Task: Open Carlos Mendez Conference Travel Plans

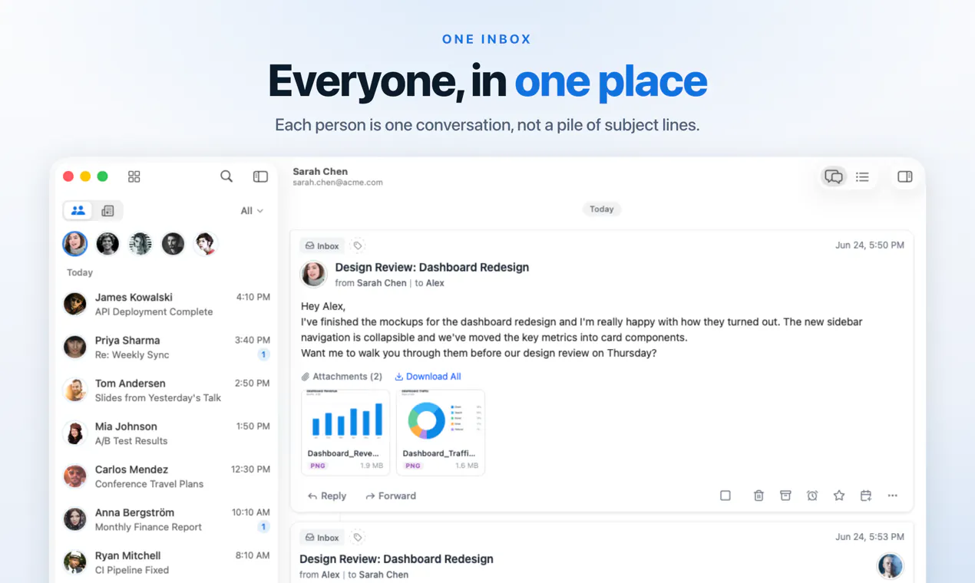Action: coord(167,476)
